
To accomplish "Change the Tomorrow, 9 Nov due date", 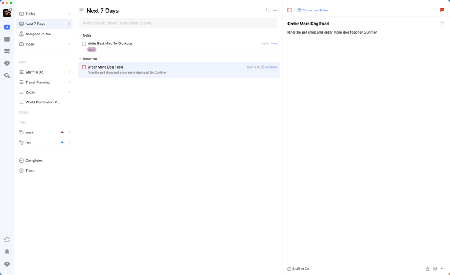I will (x=313, y=10).
